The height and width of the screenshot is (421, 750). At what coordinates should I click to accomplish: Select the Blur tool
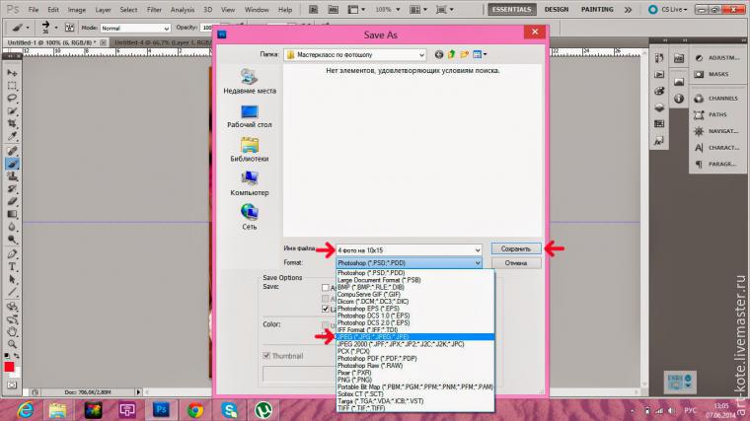12,227
